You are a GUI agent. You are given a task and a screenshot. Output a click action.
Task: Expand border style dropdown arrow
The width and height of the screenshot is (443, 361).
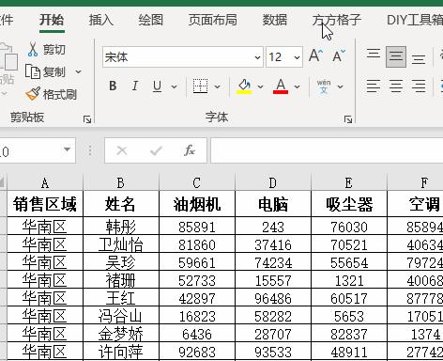[217, 86]
